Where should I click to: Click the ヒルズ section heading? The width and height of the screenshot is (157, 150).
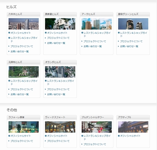tap(11, 7)
